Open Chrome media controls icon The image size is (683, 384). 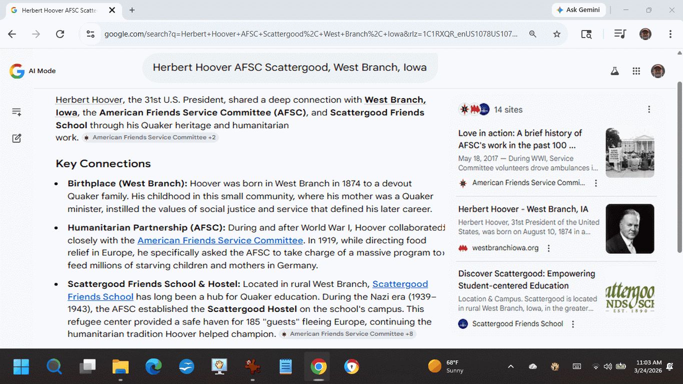point(620,34)
